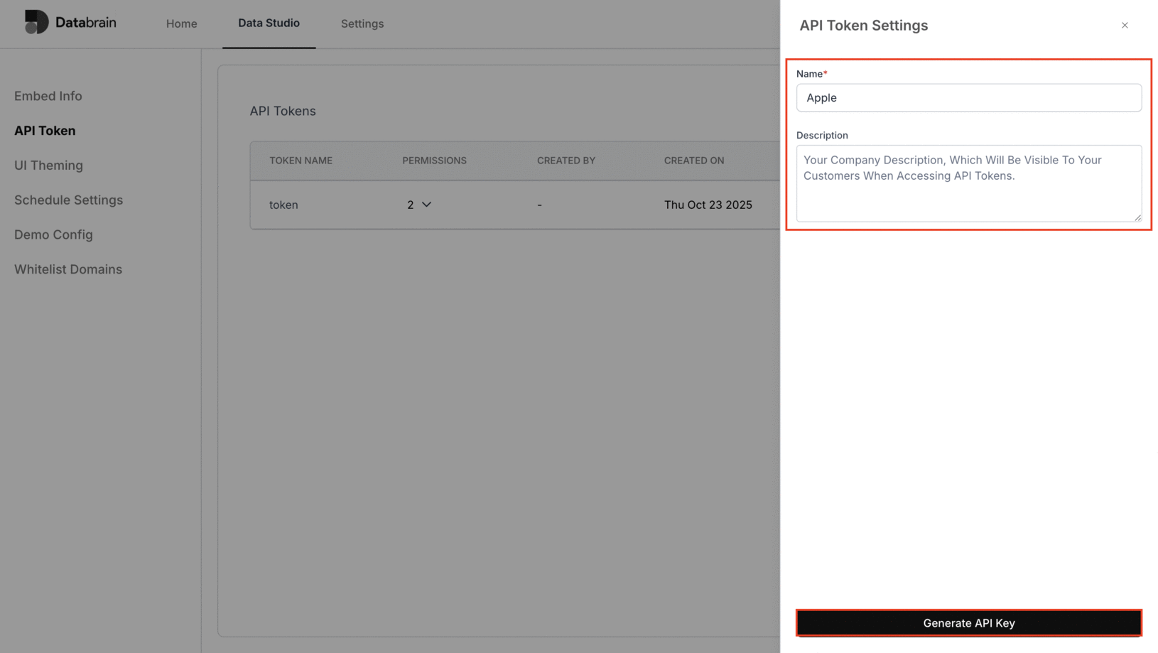Click the CREATED ON column header

(694, 161)
